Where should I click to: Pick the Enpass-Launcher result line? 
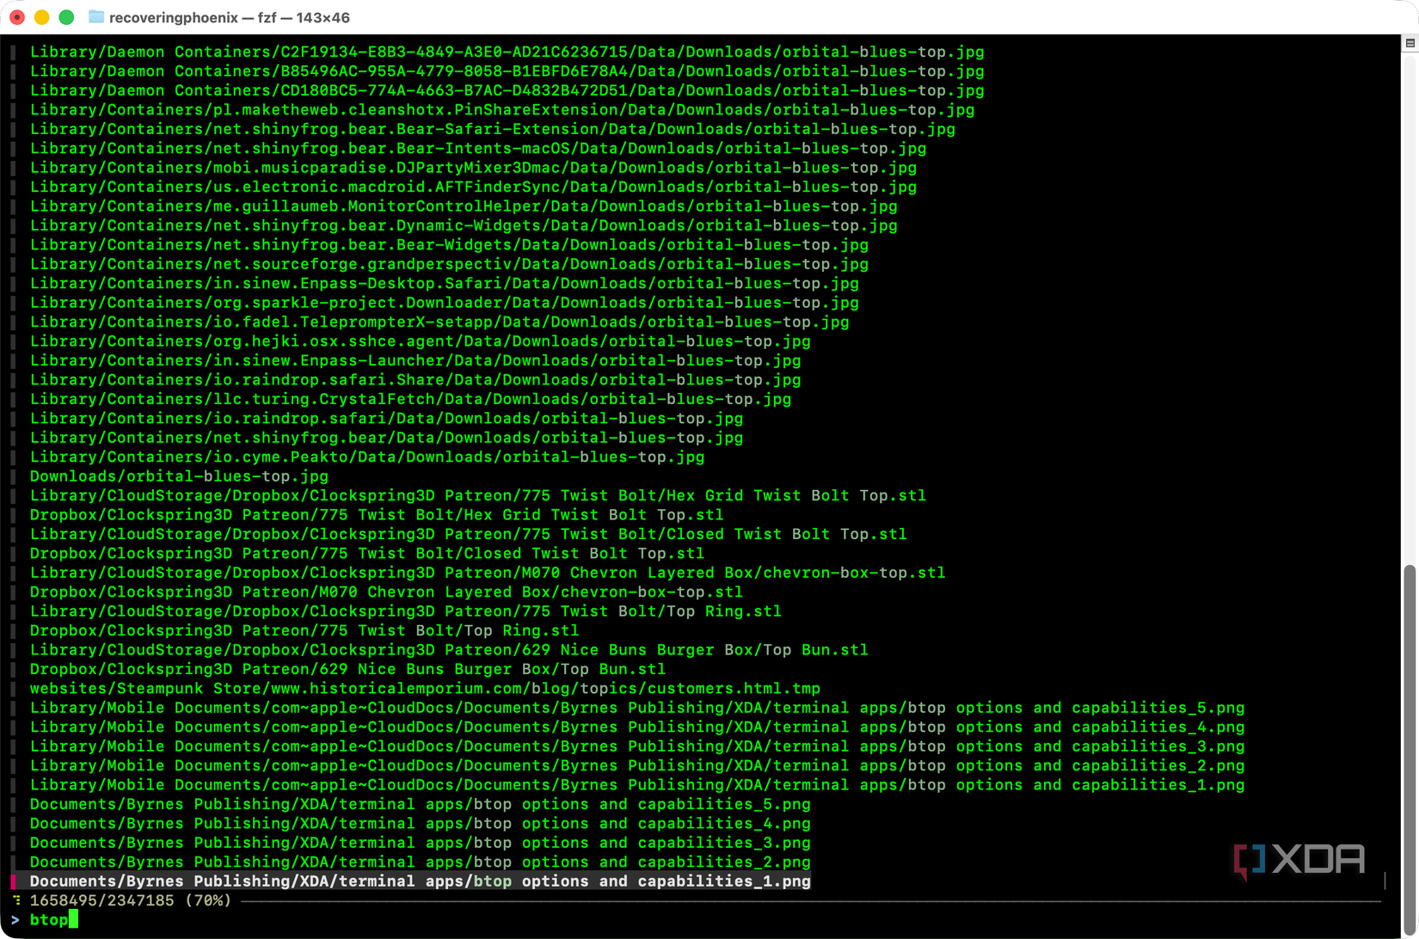(415, 360)
